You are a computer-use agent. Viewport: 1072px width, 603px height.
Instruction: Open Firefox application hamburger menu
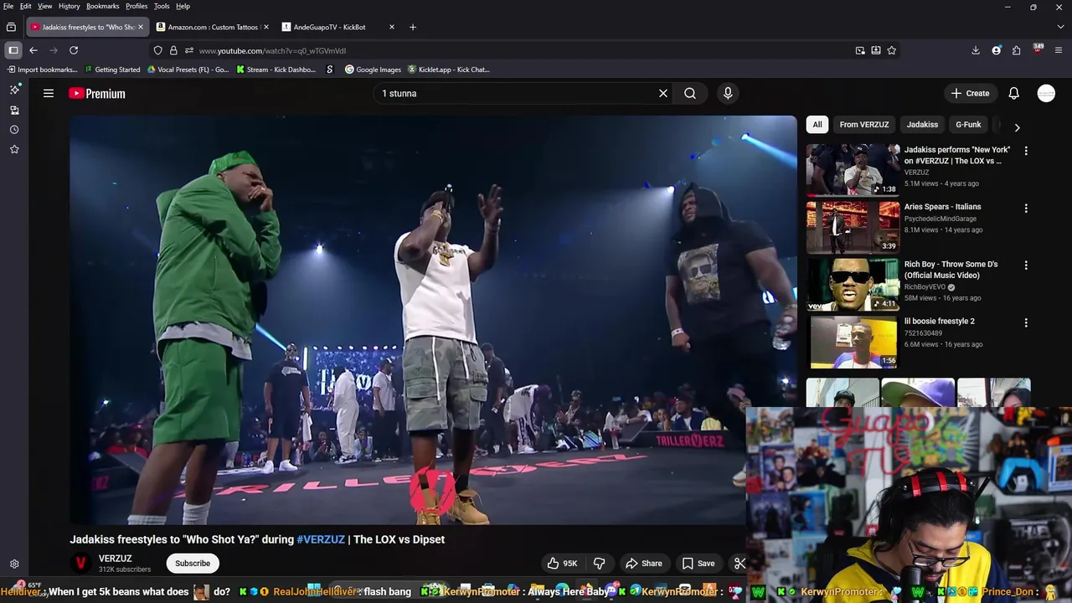click(x=1058, y=50)
